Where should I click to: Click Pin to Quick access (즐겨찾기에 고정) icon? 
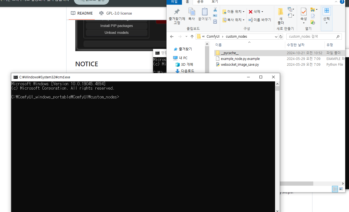[x=177, y=12]
